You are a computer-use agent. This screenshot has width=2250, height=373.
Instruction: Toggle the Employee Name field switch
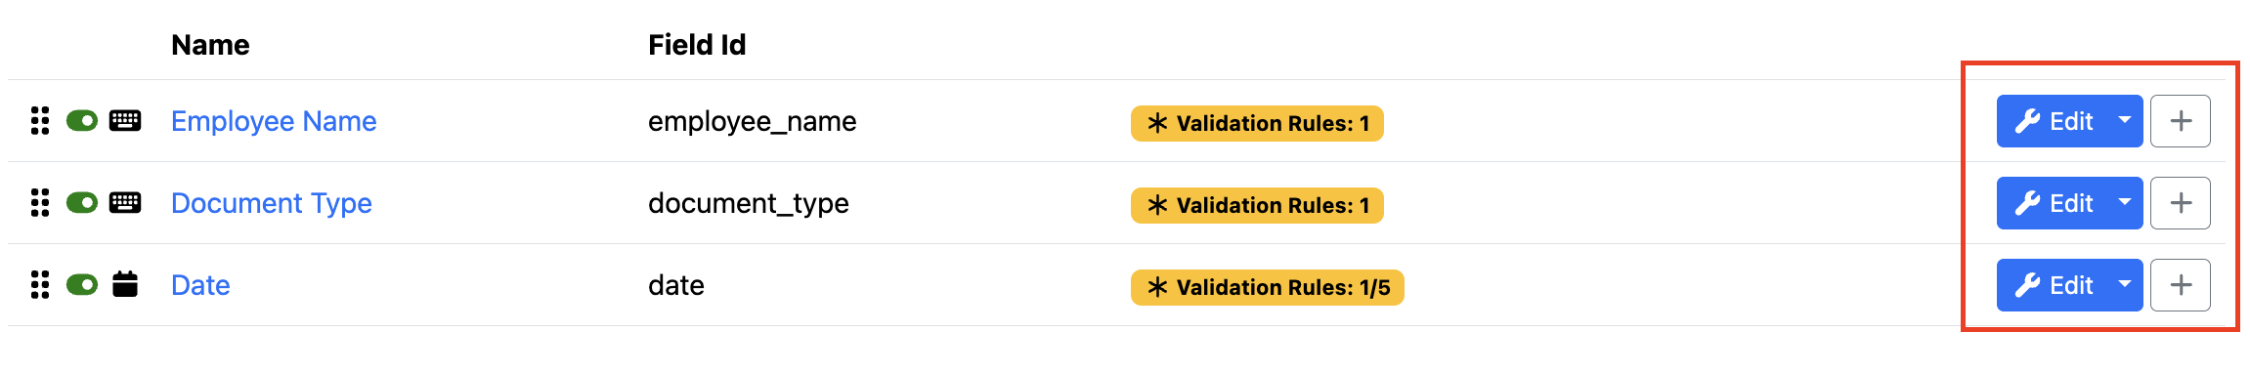(x=82, y=121)
